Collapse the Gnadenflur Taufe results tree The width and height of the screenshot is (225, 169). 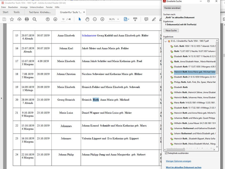pos(166,41)
